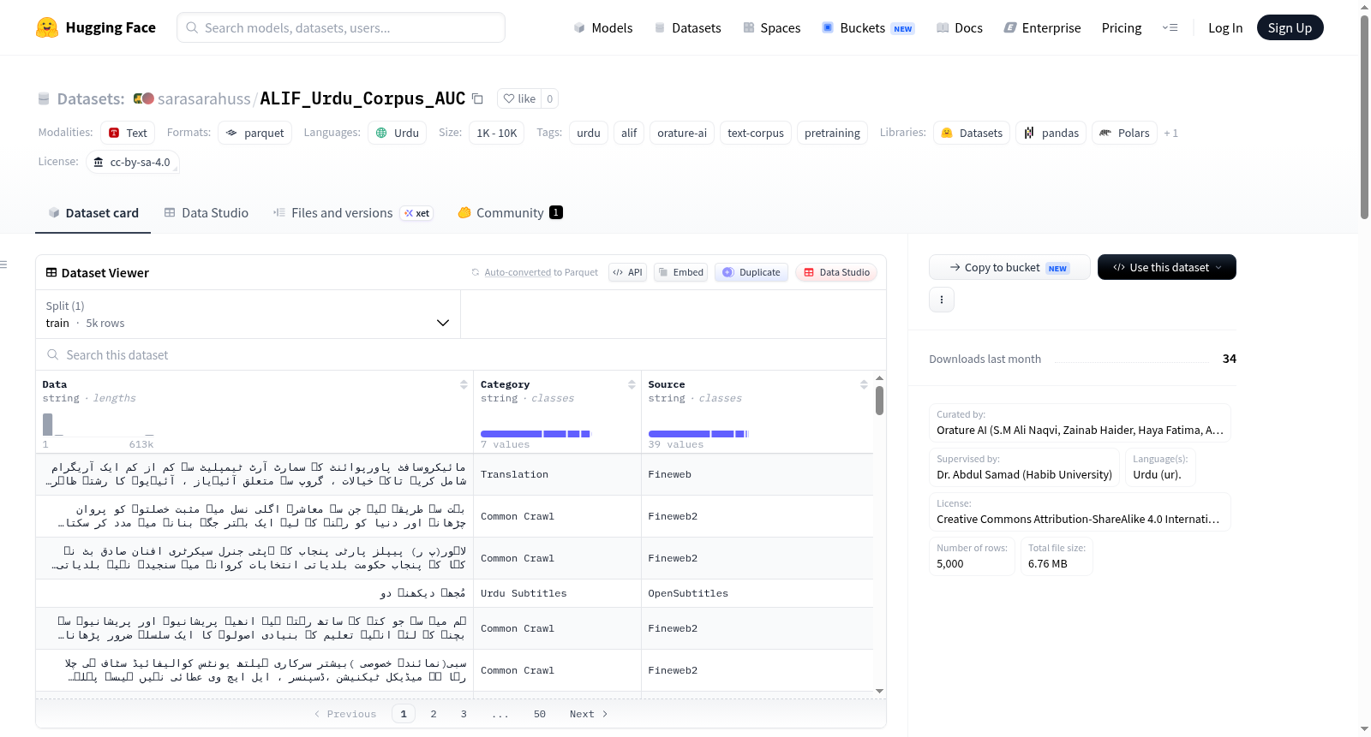Open the Community tab
Viewport: 1371px width, 737px height.
coord(511,213)
